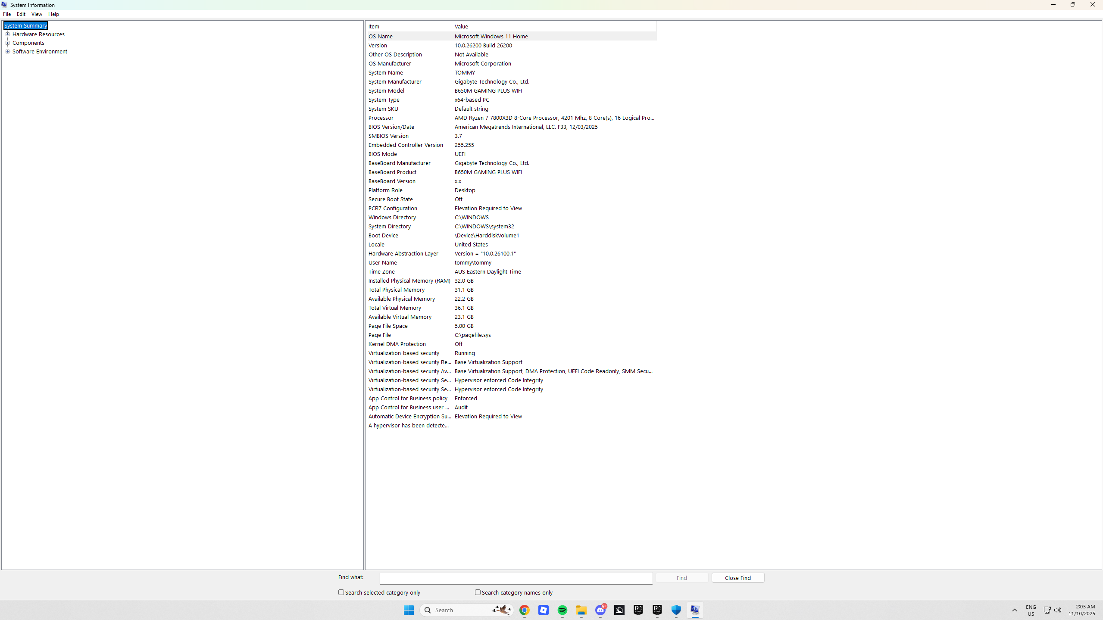Open the View menu
The height and width of the screenshot is (620, 1103).
[37, 14]
